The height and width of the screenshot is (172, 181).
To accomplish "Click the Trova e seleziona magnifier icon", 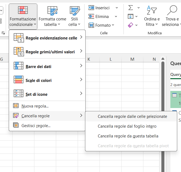I will click(172, 10).
